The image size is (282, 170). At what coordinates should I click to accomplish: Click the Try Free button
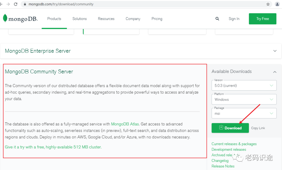263,19
